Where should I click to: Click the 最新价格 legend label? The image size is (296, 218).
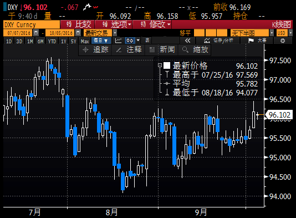point(190,66)
